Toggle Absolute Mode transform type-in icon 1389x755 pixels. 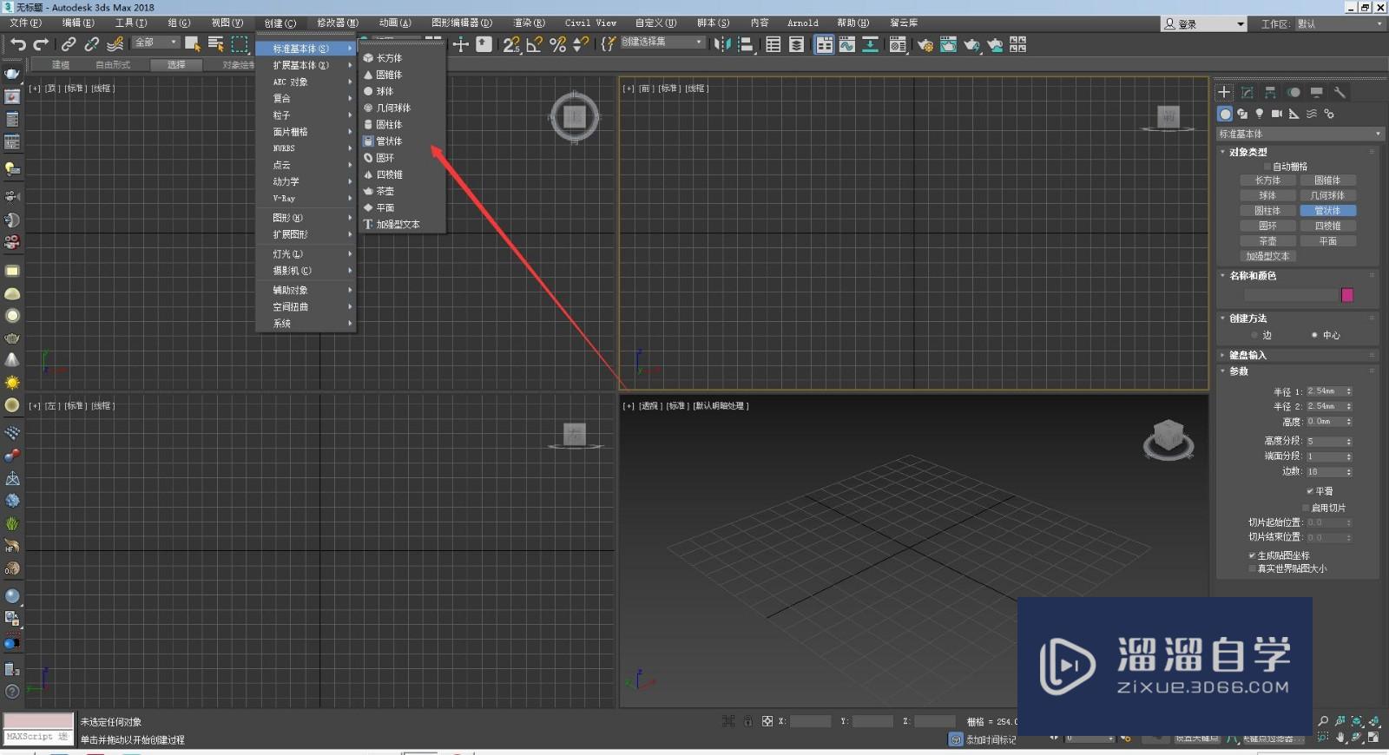pyautogui.click(x=767, y=721)
